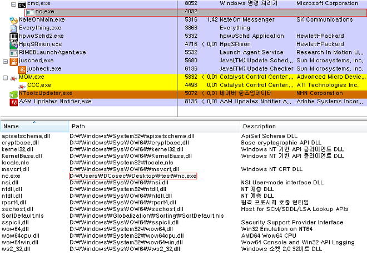
Task: Select the RIMBBLaunchAgent.exe process
Action: [x=52, y=52]
